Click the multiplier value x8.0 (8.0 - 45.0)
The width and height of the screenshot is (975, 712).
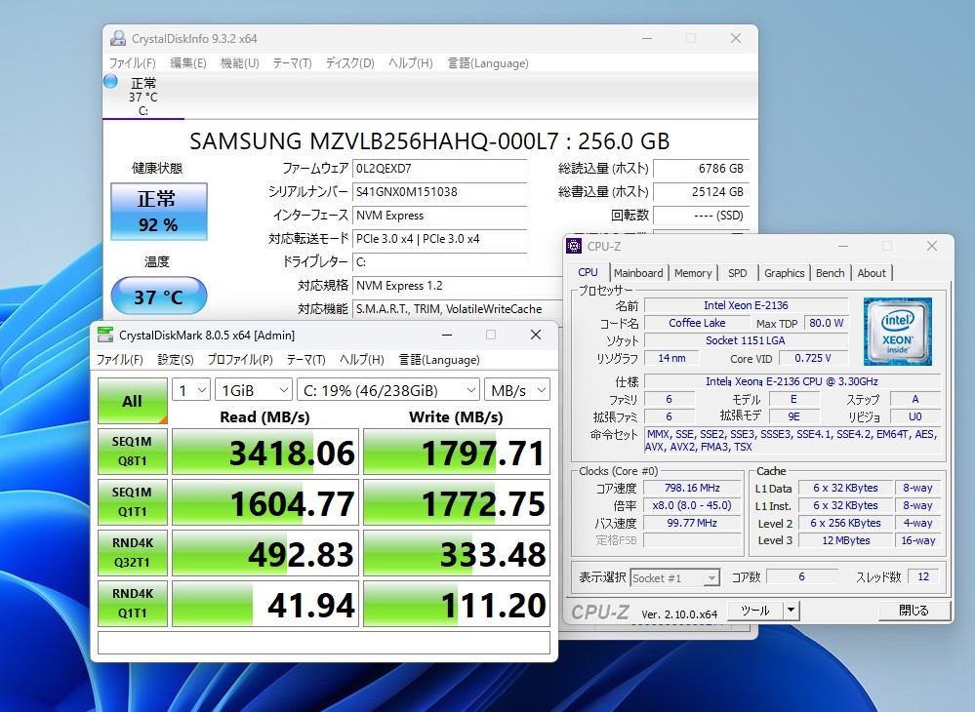692,505
